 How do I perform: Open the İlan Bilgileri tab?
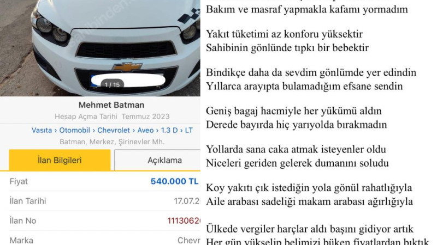[x=60, y=160]
